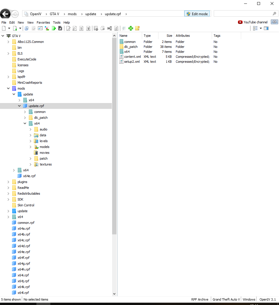Select content.xml in the file list

coord(133,57)
